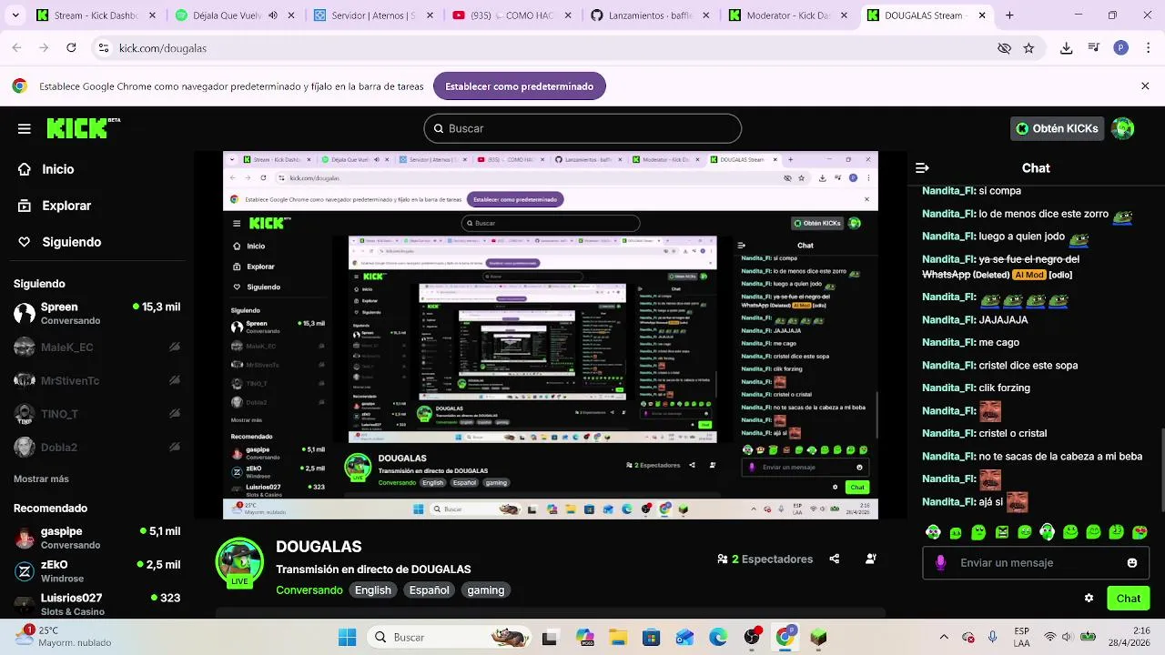Switch to Déjala Que Vuelv Spotify tab

(x=234, y=15)
